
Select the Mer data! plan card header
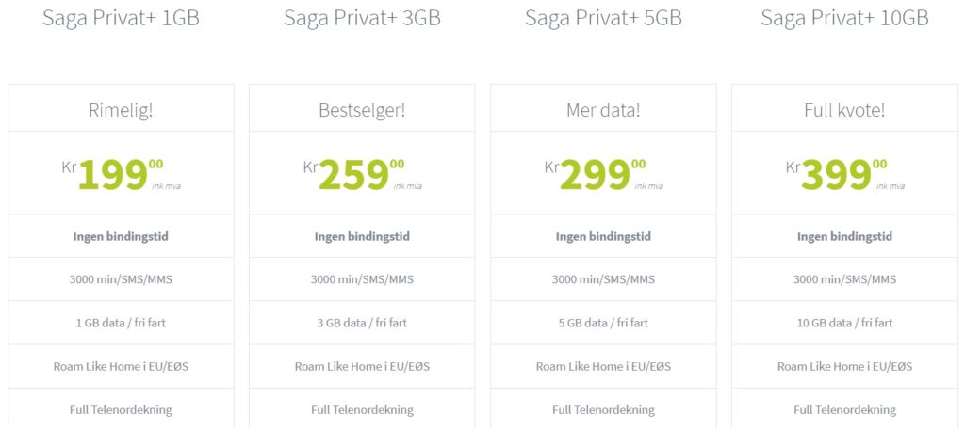click(x=603, y=111)
